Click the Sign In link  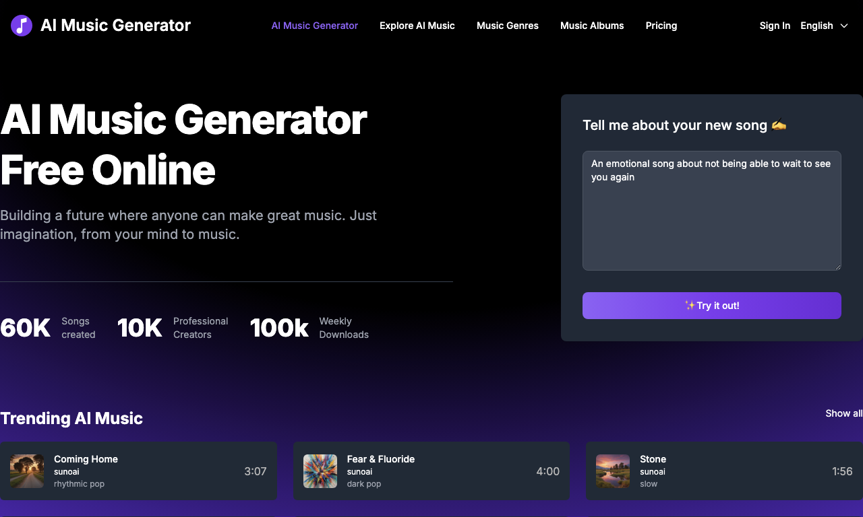[775, 26]
